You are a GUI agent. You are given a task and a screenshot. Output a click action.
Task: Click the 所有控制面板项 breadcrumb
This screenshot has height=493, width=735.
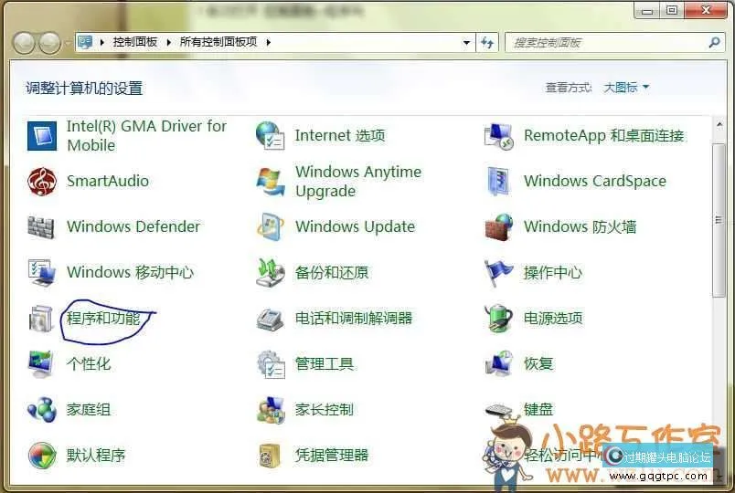click(218, 42)
